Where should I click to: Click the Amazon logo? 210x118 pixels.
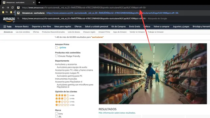point(9,20)
